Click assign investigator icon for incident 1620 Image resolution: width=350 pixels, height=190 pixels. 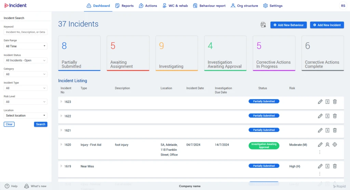327,145
